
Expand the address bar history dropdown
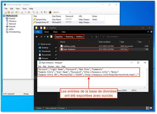coord(92,37)
